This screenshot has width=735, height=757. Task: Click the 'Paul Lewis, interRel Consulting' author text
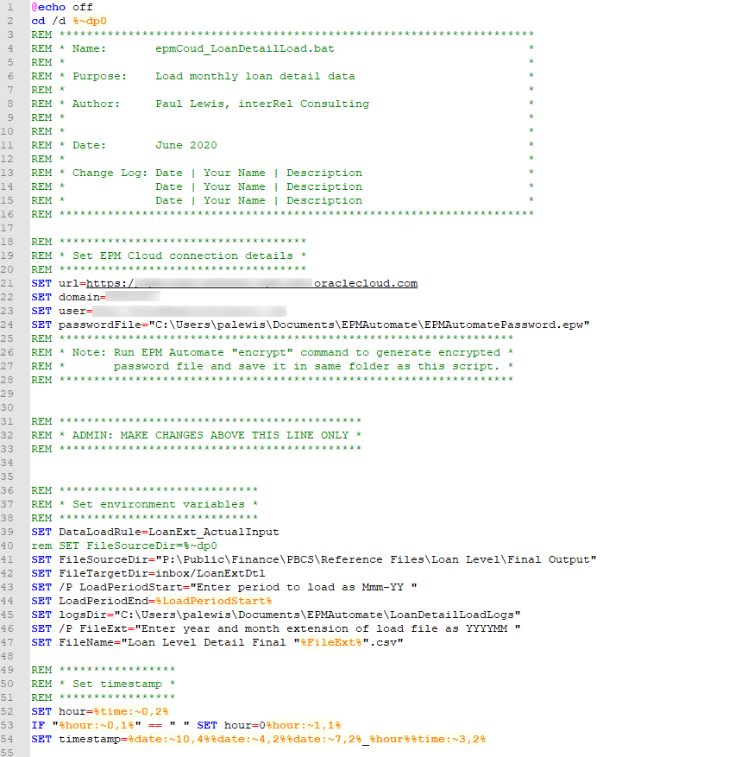(x=261, y=104)
